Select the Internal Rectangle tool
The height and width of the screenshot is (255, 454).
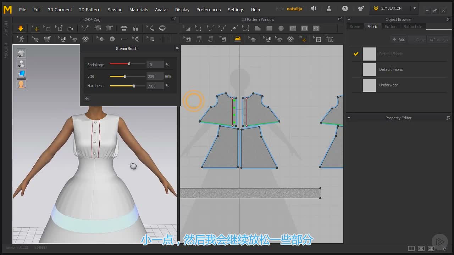coord(304,28)
